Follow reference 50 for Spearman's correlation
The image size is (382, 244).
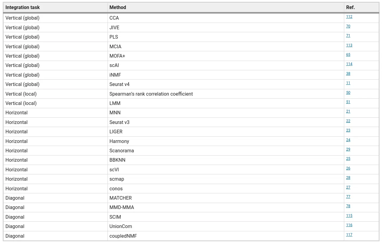tap(348, 93)
